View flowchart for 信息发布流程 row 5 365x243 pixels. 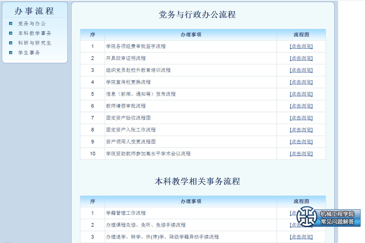301,94
